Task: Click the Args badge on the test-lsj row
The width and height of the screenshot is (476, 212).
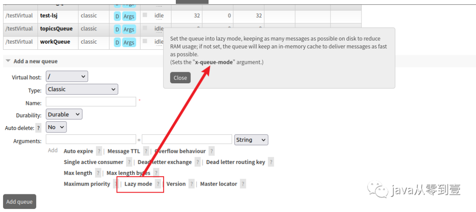Action: (x=129, y=16)
